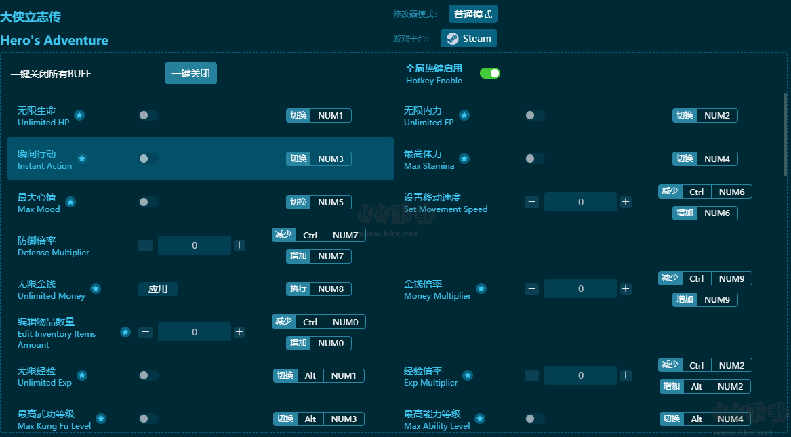
Task: Click star beside Edit Inventory Items Amount
Action: 125,332
